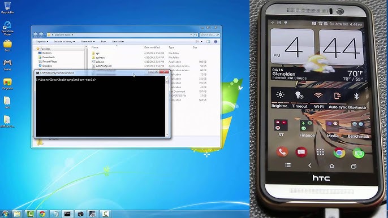
Task: Click the Windows Start orb
Action: click(5, 213)
